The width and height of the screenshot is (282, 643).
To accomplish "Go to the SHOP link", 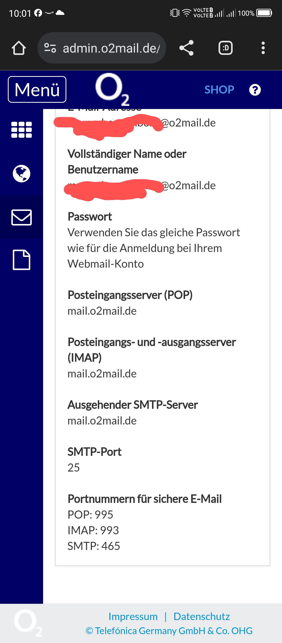I will tap(219, 90).
